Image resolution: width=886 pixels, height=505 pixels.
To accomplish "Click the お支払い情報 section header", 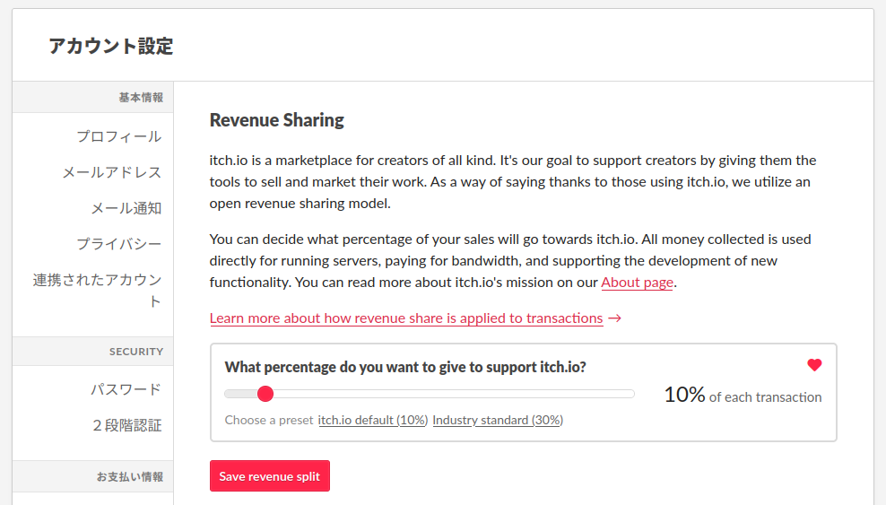I will (130, 477).
